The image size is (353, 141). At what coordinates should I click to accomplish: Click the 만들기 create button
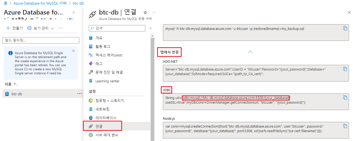click(x=14, y=28)
